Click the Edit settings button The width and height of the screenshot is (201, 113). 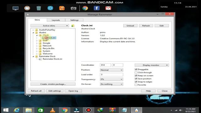[x=55, y=91]
